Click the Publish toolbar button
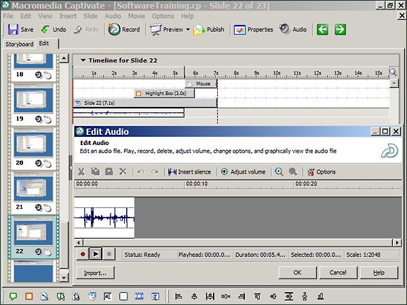 tap(209, 30)
